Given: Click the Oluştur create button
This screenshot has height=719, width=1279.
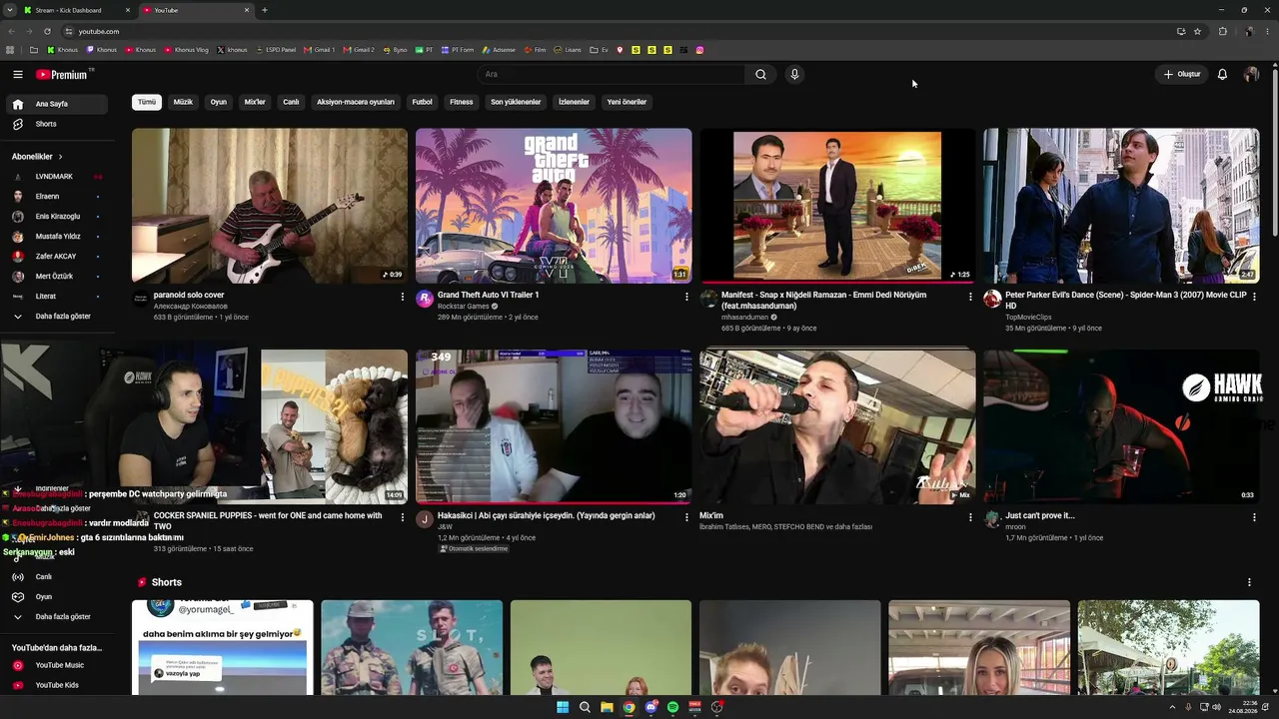Looking at the screenshot, I should [x=1182, y=74].
